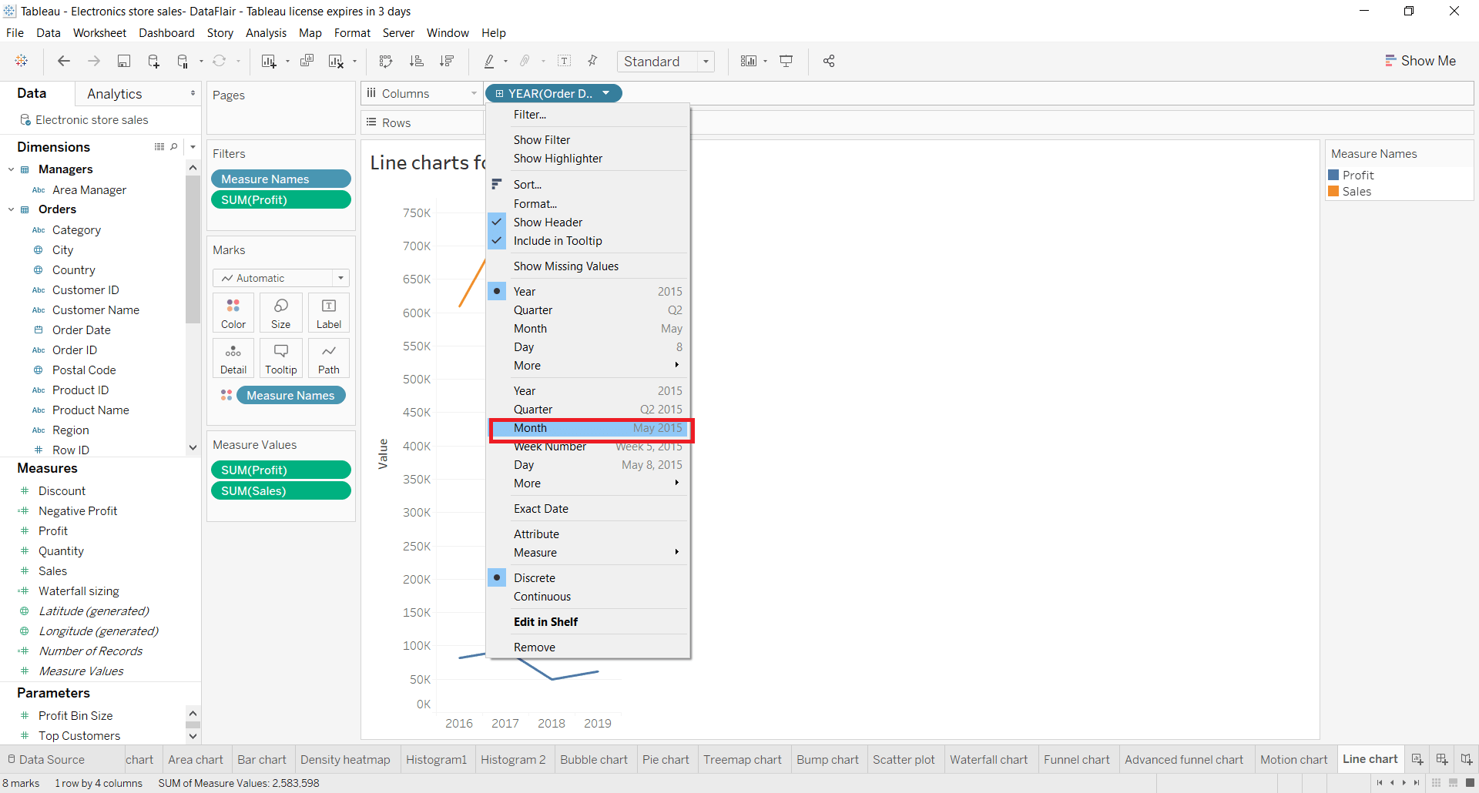Click the New Data Source icon
Image resolution: width=1479 pixels, height=793 pixels.
click(153, 61)
